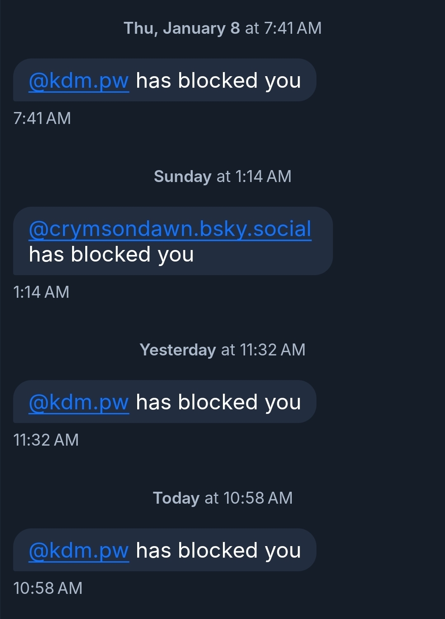Click 'at 1:14 AM' in the Sunday header
The width and height of the screenshot is (445, 619).
click(254, 176)
